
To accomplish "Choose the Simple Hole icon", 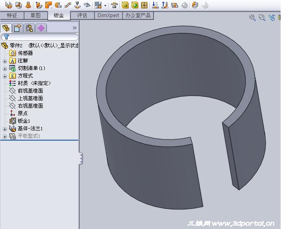I will click(x=135, y=5).
